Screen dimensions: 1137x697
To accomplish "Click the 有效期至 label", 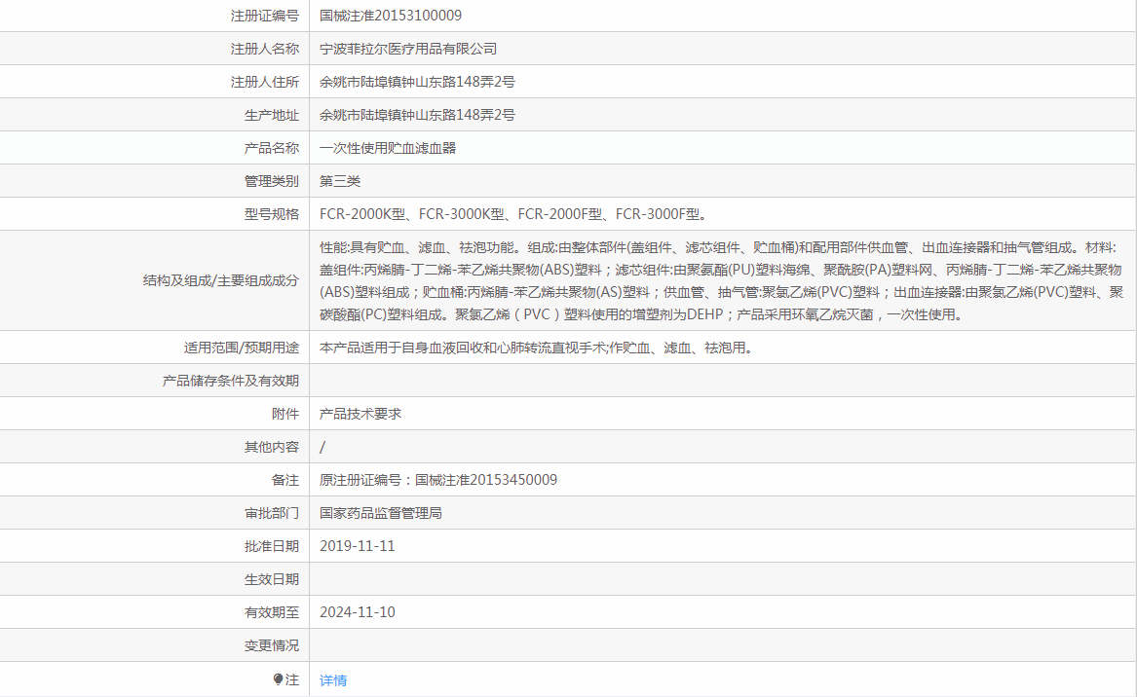I will (271, 612).
